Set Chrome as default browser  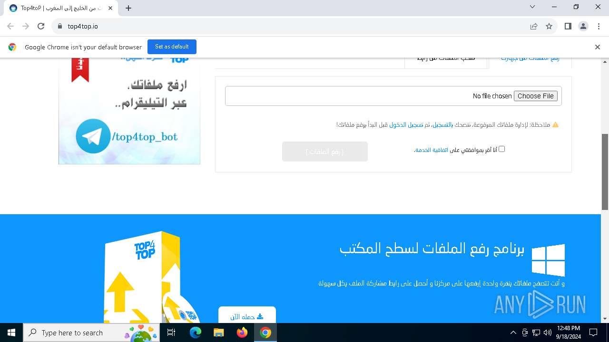[172, 47]
